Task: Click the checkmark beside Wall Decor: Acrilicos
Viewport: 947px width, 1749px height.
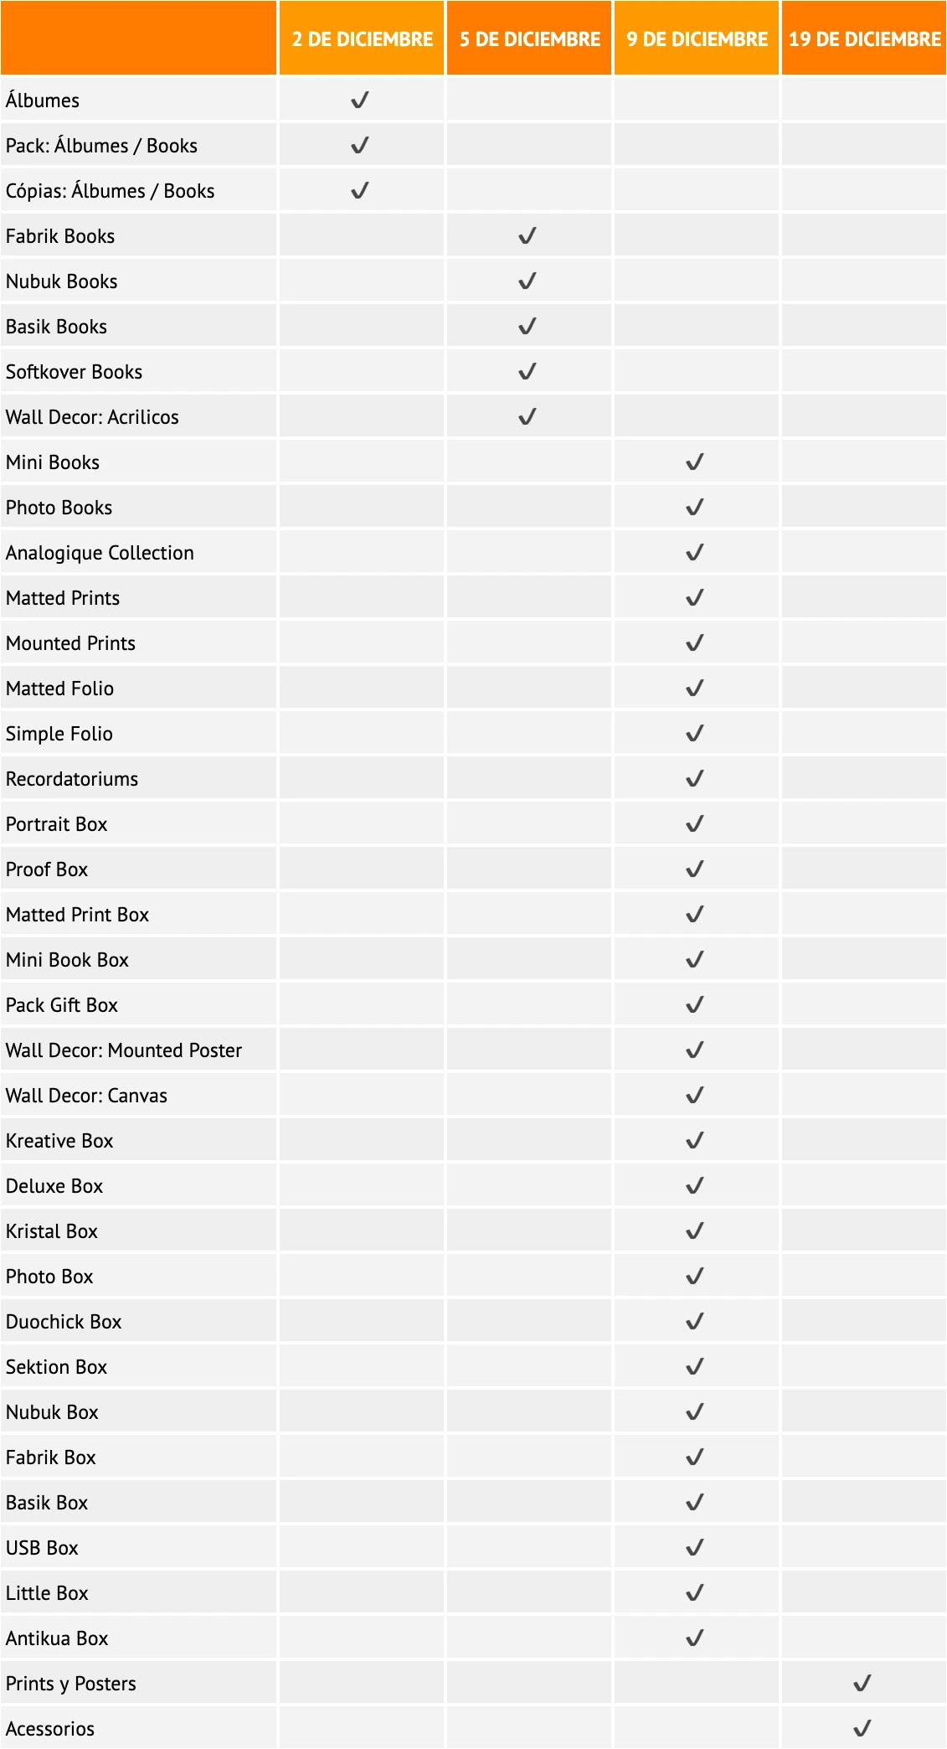Action: 528,417
